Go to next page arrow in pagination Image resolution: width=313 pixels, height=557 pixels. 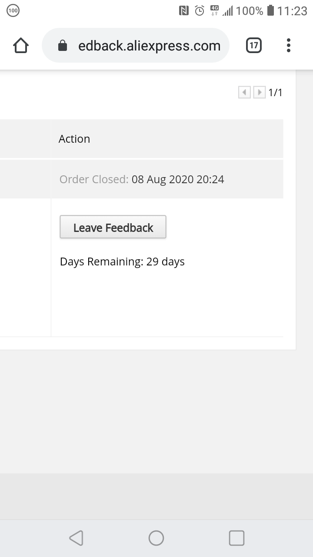click(260, 92)
